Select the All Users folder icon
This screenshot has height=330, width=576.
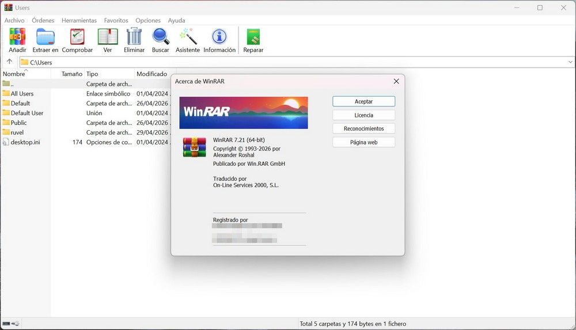point(6,93)
